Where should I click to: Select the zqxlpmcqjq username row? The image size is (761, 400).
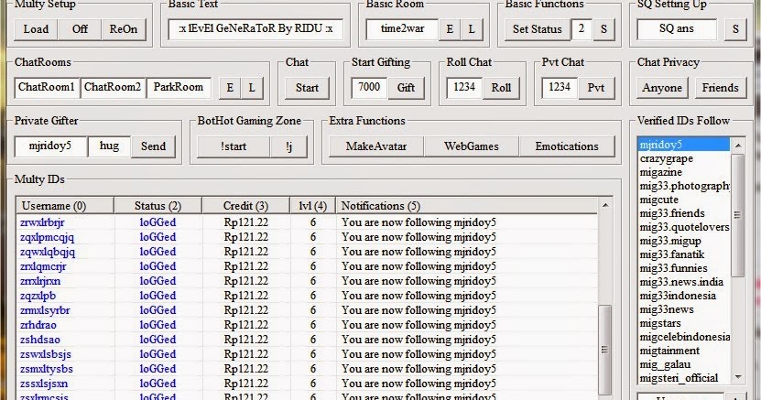click(x=47, y=237)
